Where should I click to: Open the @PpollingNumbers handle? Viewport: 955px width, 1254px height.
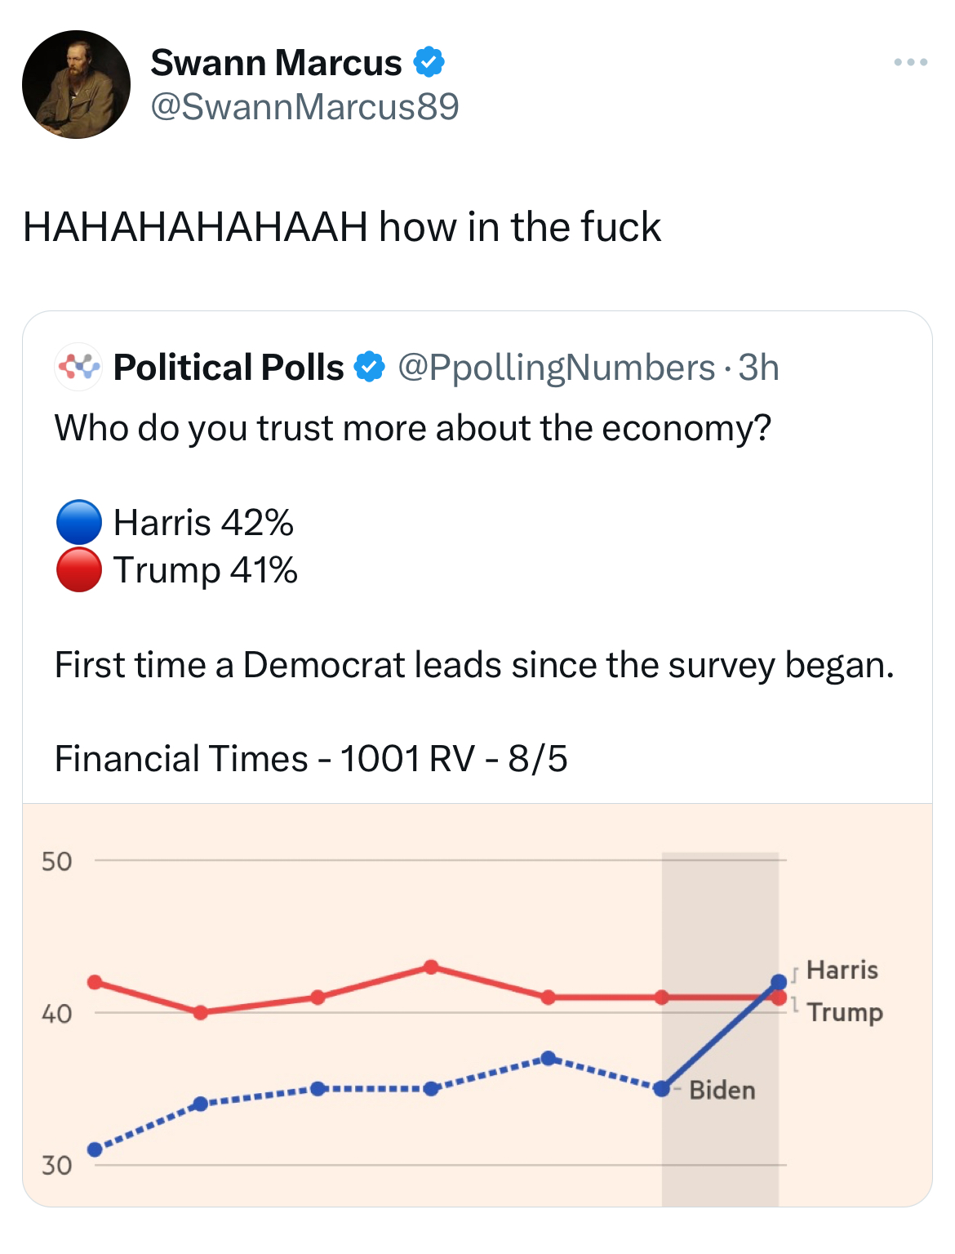pos(556,368)
